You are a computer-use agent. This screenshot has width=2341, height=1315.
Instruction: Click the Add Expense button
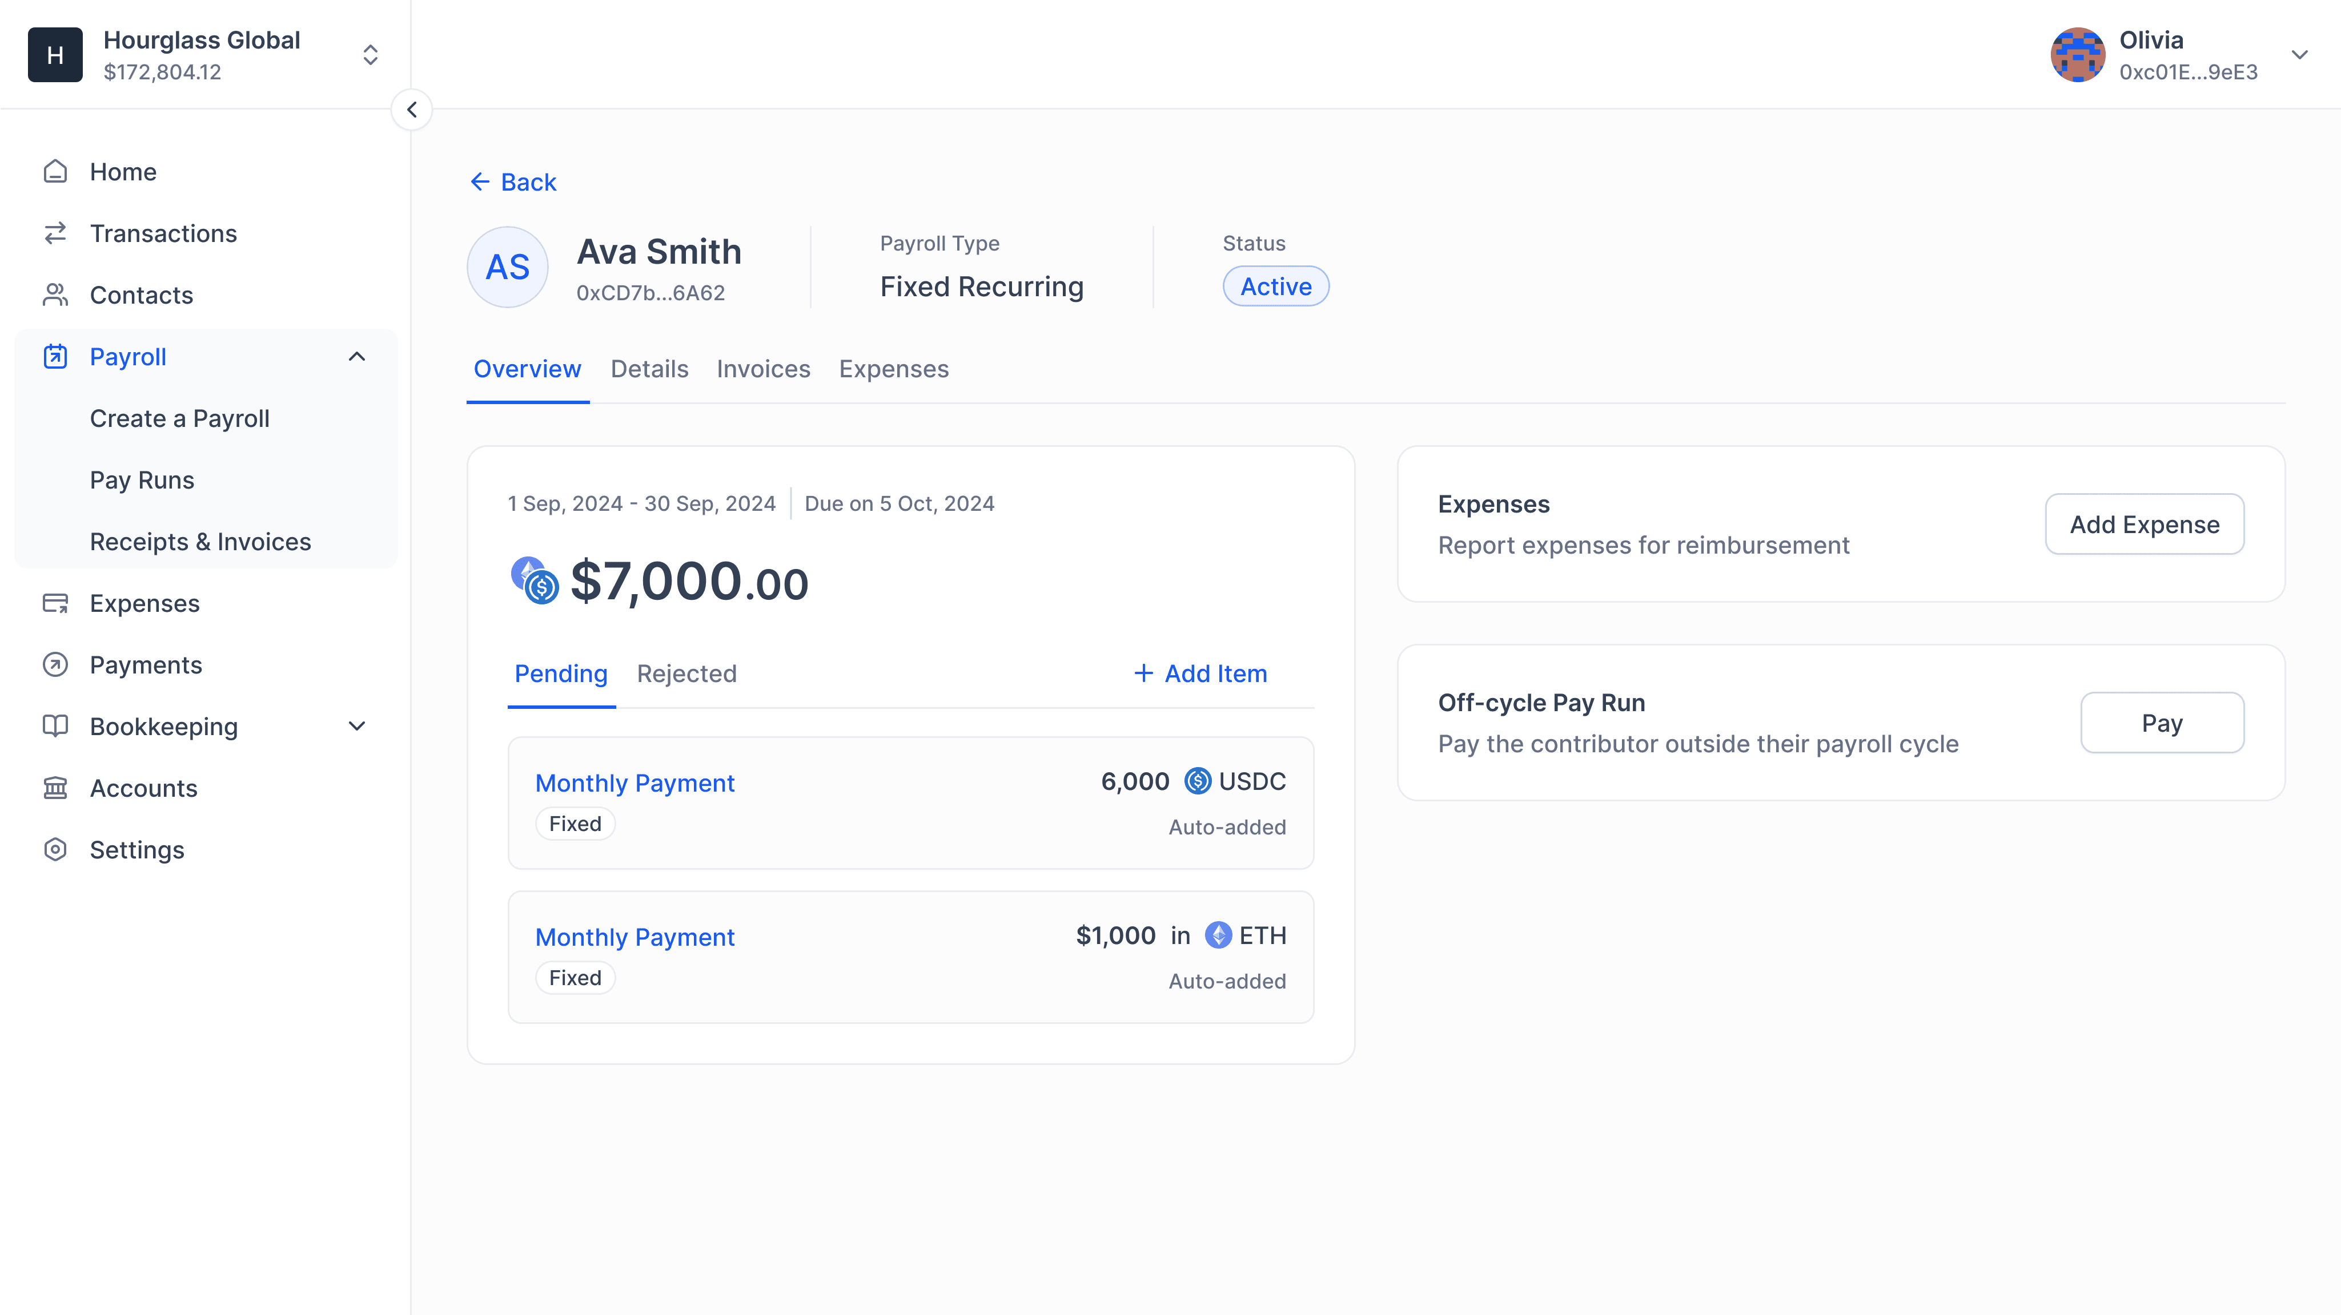tap(2145, 524)
